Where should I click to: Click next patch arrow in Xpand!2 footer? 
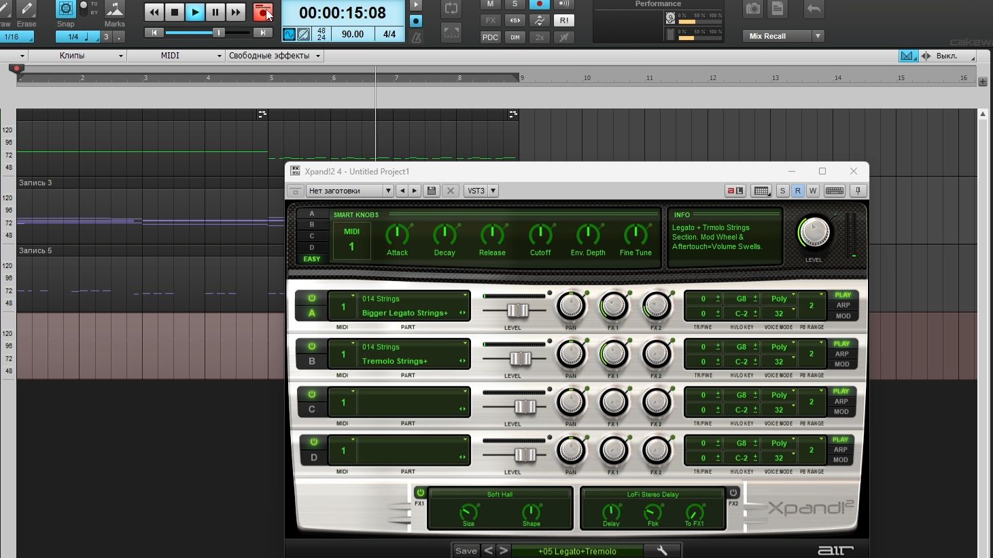[503, 551]
